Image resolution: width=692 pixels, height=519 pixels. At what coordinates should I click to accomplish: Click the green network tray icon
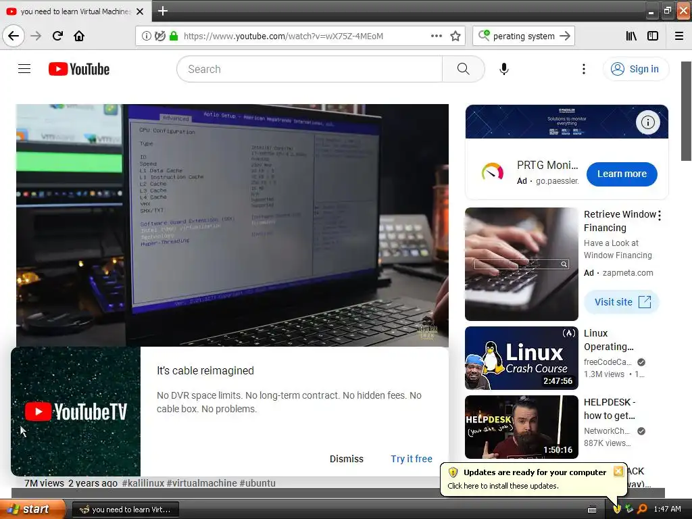[629, 509]
